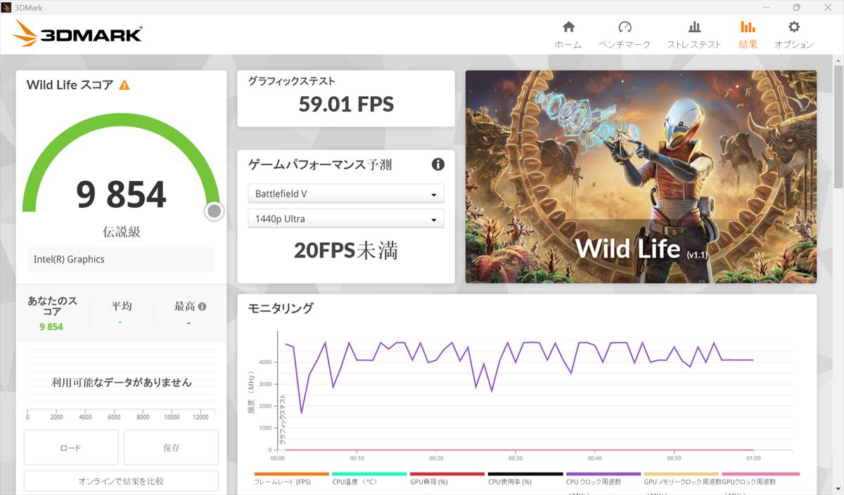Screen dimensions: 844x495
Task: Click the 3DMARK logo in the header
Action: pyautogui.click(x=77, y=33)
